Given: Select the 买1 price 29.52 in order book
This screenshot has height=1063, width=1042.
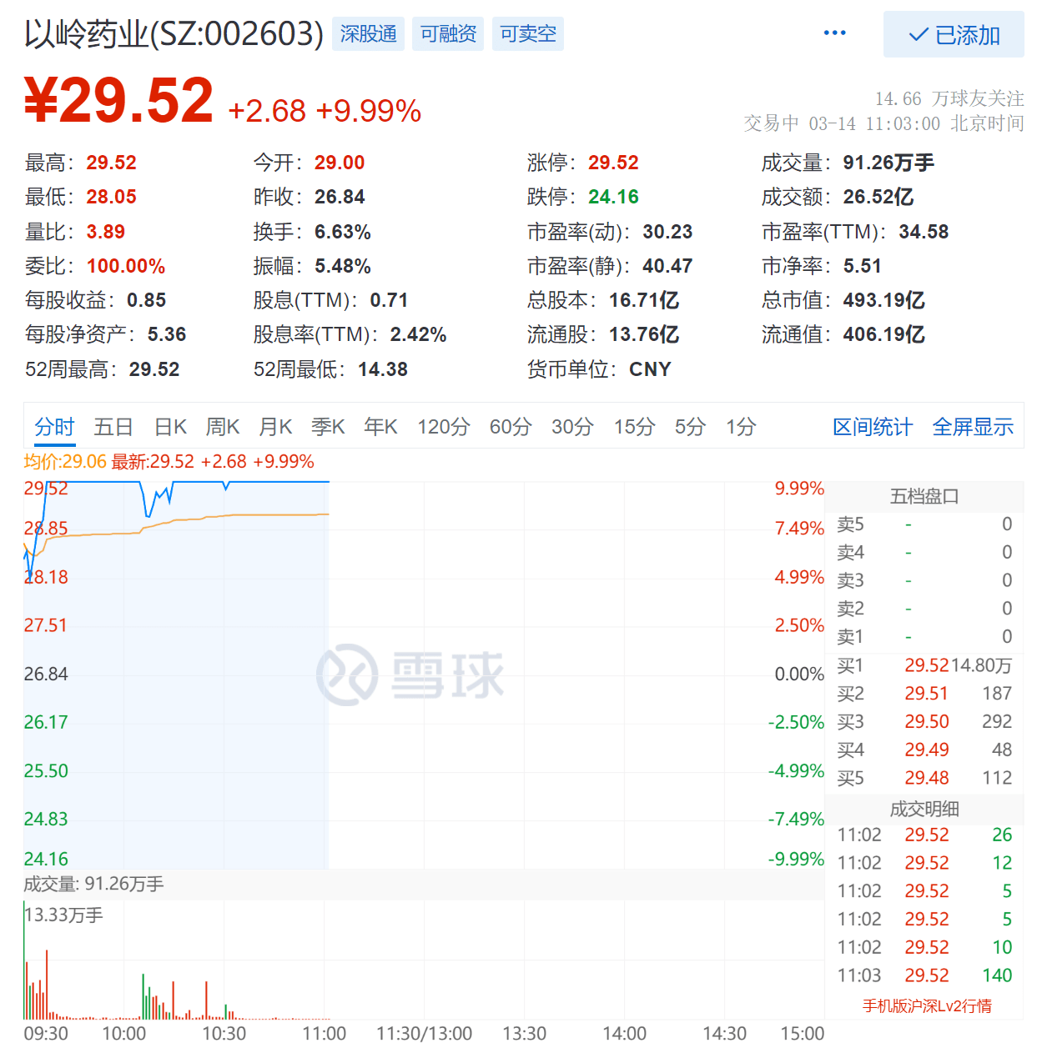Looking at the screenshot, I should (x=926, y=665).
